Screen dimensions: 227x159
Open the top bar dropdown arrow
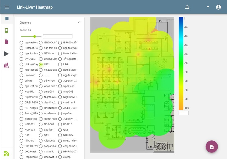click(208, 7)
